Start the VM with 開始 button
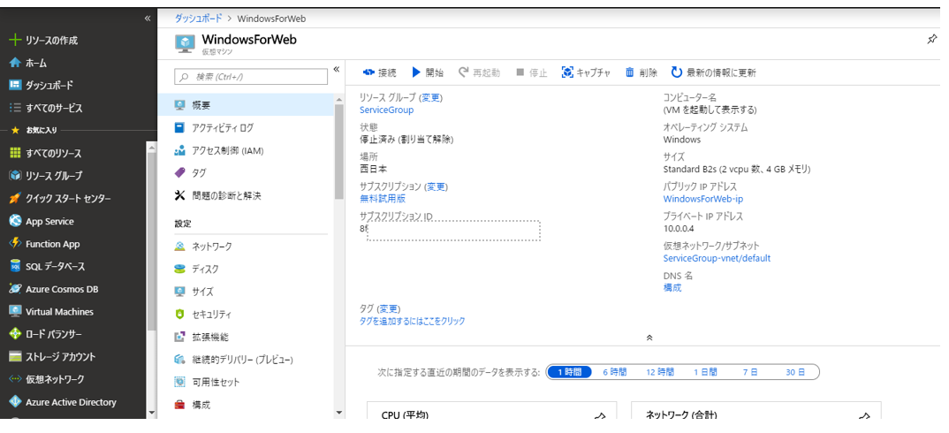Screen dimensions: 949x433 pyautogui.click(x=428, y=72)
